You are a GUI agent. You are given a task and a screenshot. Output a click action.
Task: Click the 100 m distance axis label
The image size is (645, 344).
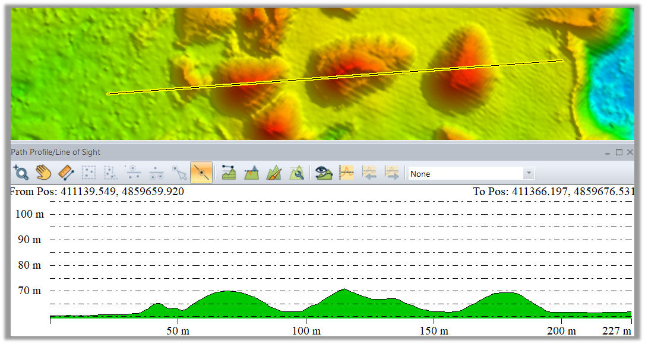point(306,331)
